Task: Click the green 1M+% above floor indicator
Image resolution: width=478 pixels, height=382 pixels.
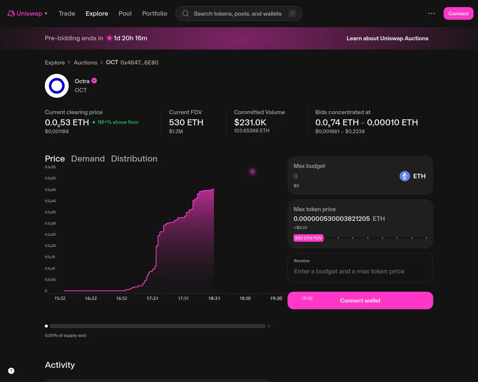Action: [x=115, y=122]
